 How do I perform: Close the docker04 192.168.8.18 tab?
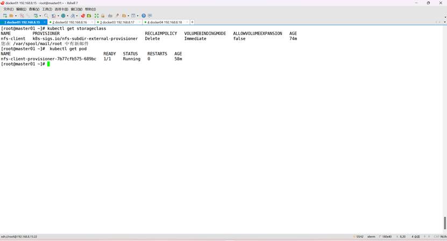[187, 22]
